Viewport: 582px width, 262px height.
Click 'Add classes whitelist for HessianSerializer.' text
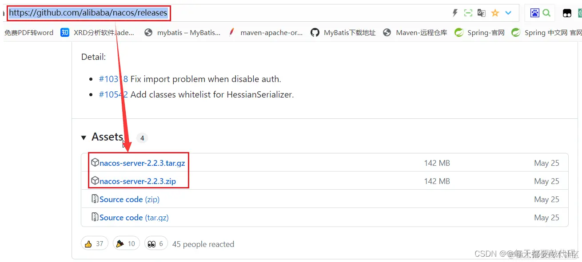(212, 94)
